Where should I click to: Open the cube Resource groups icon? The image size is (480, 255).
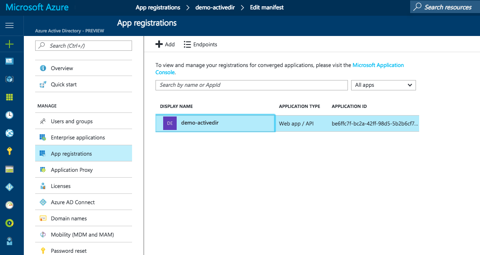click(x=9, y=79)
